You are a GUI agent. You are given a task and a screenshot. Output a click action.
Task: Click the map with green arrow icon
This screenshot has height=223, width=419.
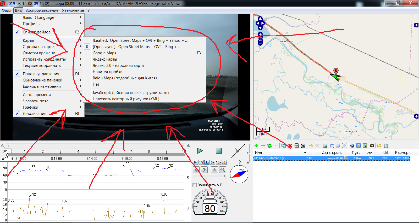click(x=365, y=146)
